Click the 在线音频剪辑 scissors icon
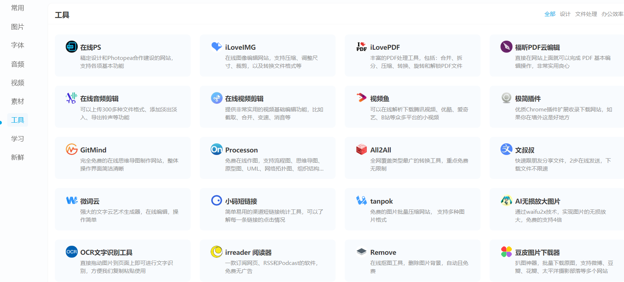 coord(72,98)
